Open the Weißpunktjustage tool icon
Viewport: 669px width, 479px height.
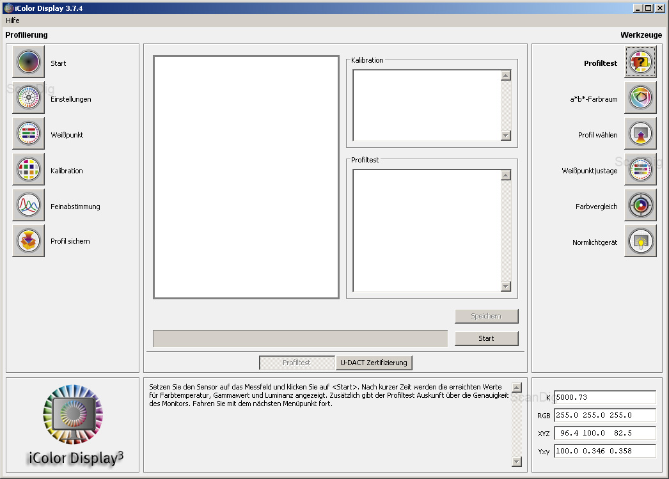point(640,169)
